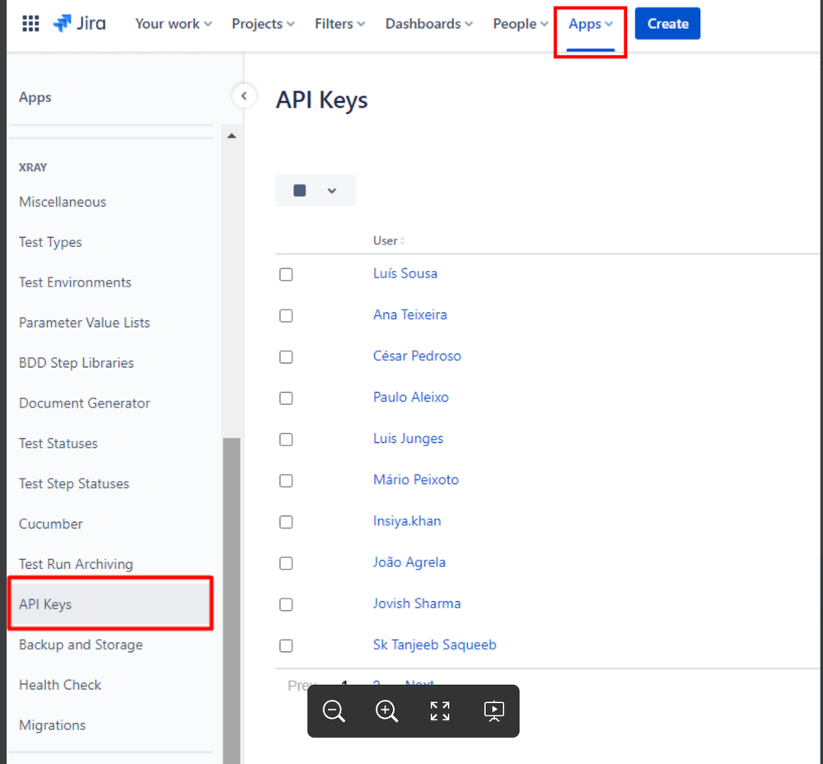Tick the checkbox for Mário Peixoto
This screenshot has width=823, height=764.
(286, 481)
